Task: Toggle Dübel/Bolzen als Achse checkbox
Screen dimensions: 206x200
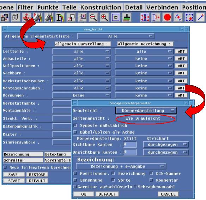Action: click(x=75, y=132)
